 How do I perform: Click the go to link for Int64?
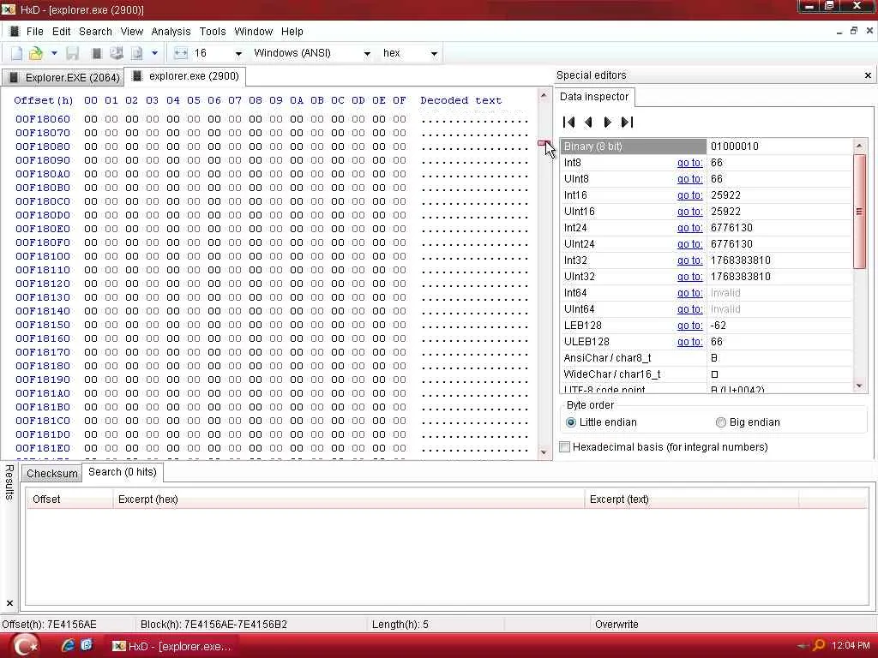tap(689, 293)
